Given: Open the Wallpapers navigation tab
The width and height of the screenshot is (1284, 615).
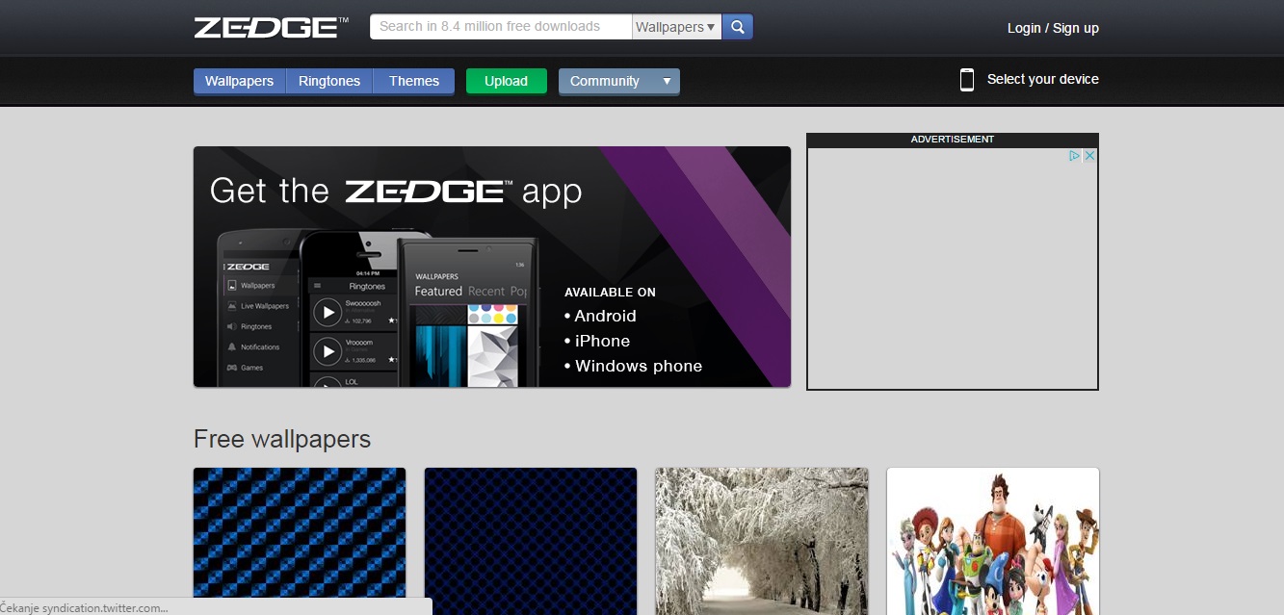Looking at the screenshot, I should (239, 82).
